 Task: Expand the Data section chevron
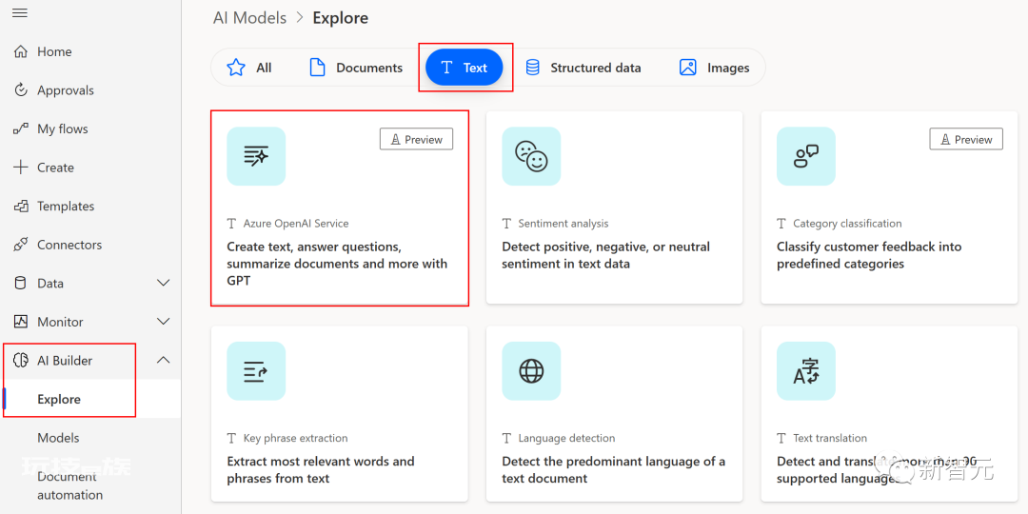[x=164, y=284]
